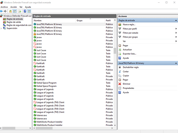Screen dimensions: 178x133
Task: Click the rules list scroll-right arrow
Action: pos(112,128)
